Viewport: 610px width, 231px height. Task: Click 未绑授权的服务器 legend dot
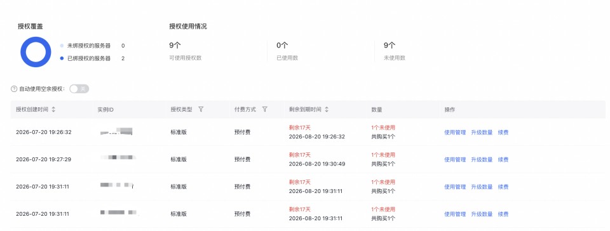click(62, 46)
